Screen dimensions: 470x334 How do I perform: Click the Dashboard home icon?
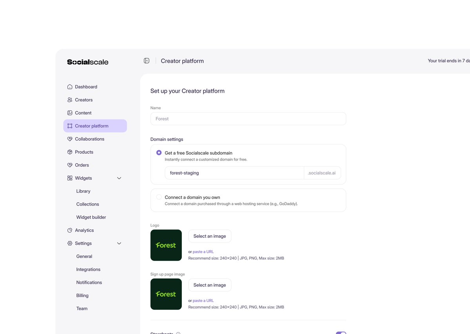point(70,87)
